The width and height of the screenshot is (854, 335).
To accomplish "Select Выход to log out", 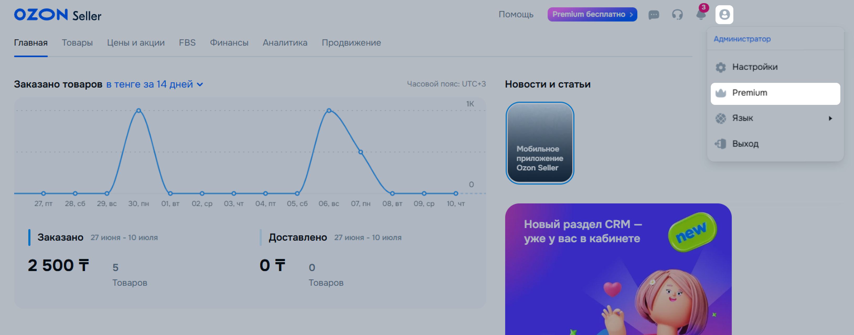I will point(775,144).
